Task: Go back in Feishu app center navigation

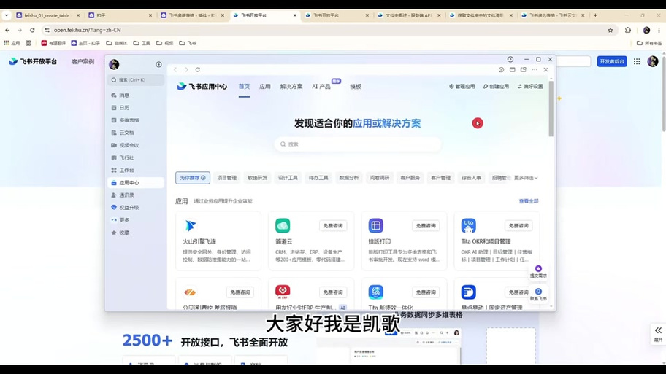Action: coord(175,69)
